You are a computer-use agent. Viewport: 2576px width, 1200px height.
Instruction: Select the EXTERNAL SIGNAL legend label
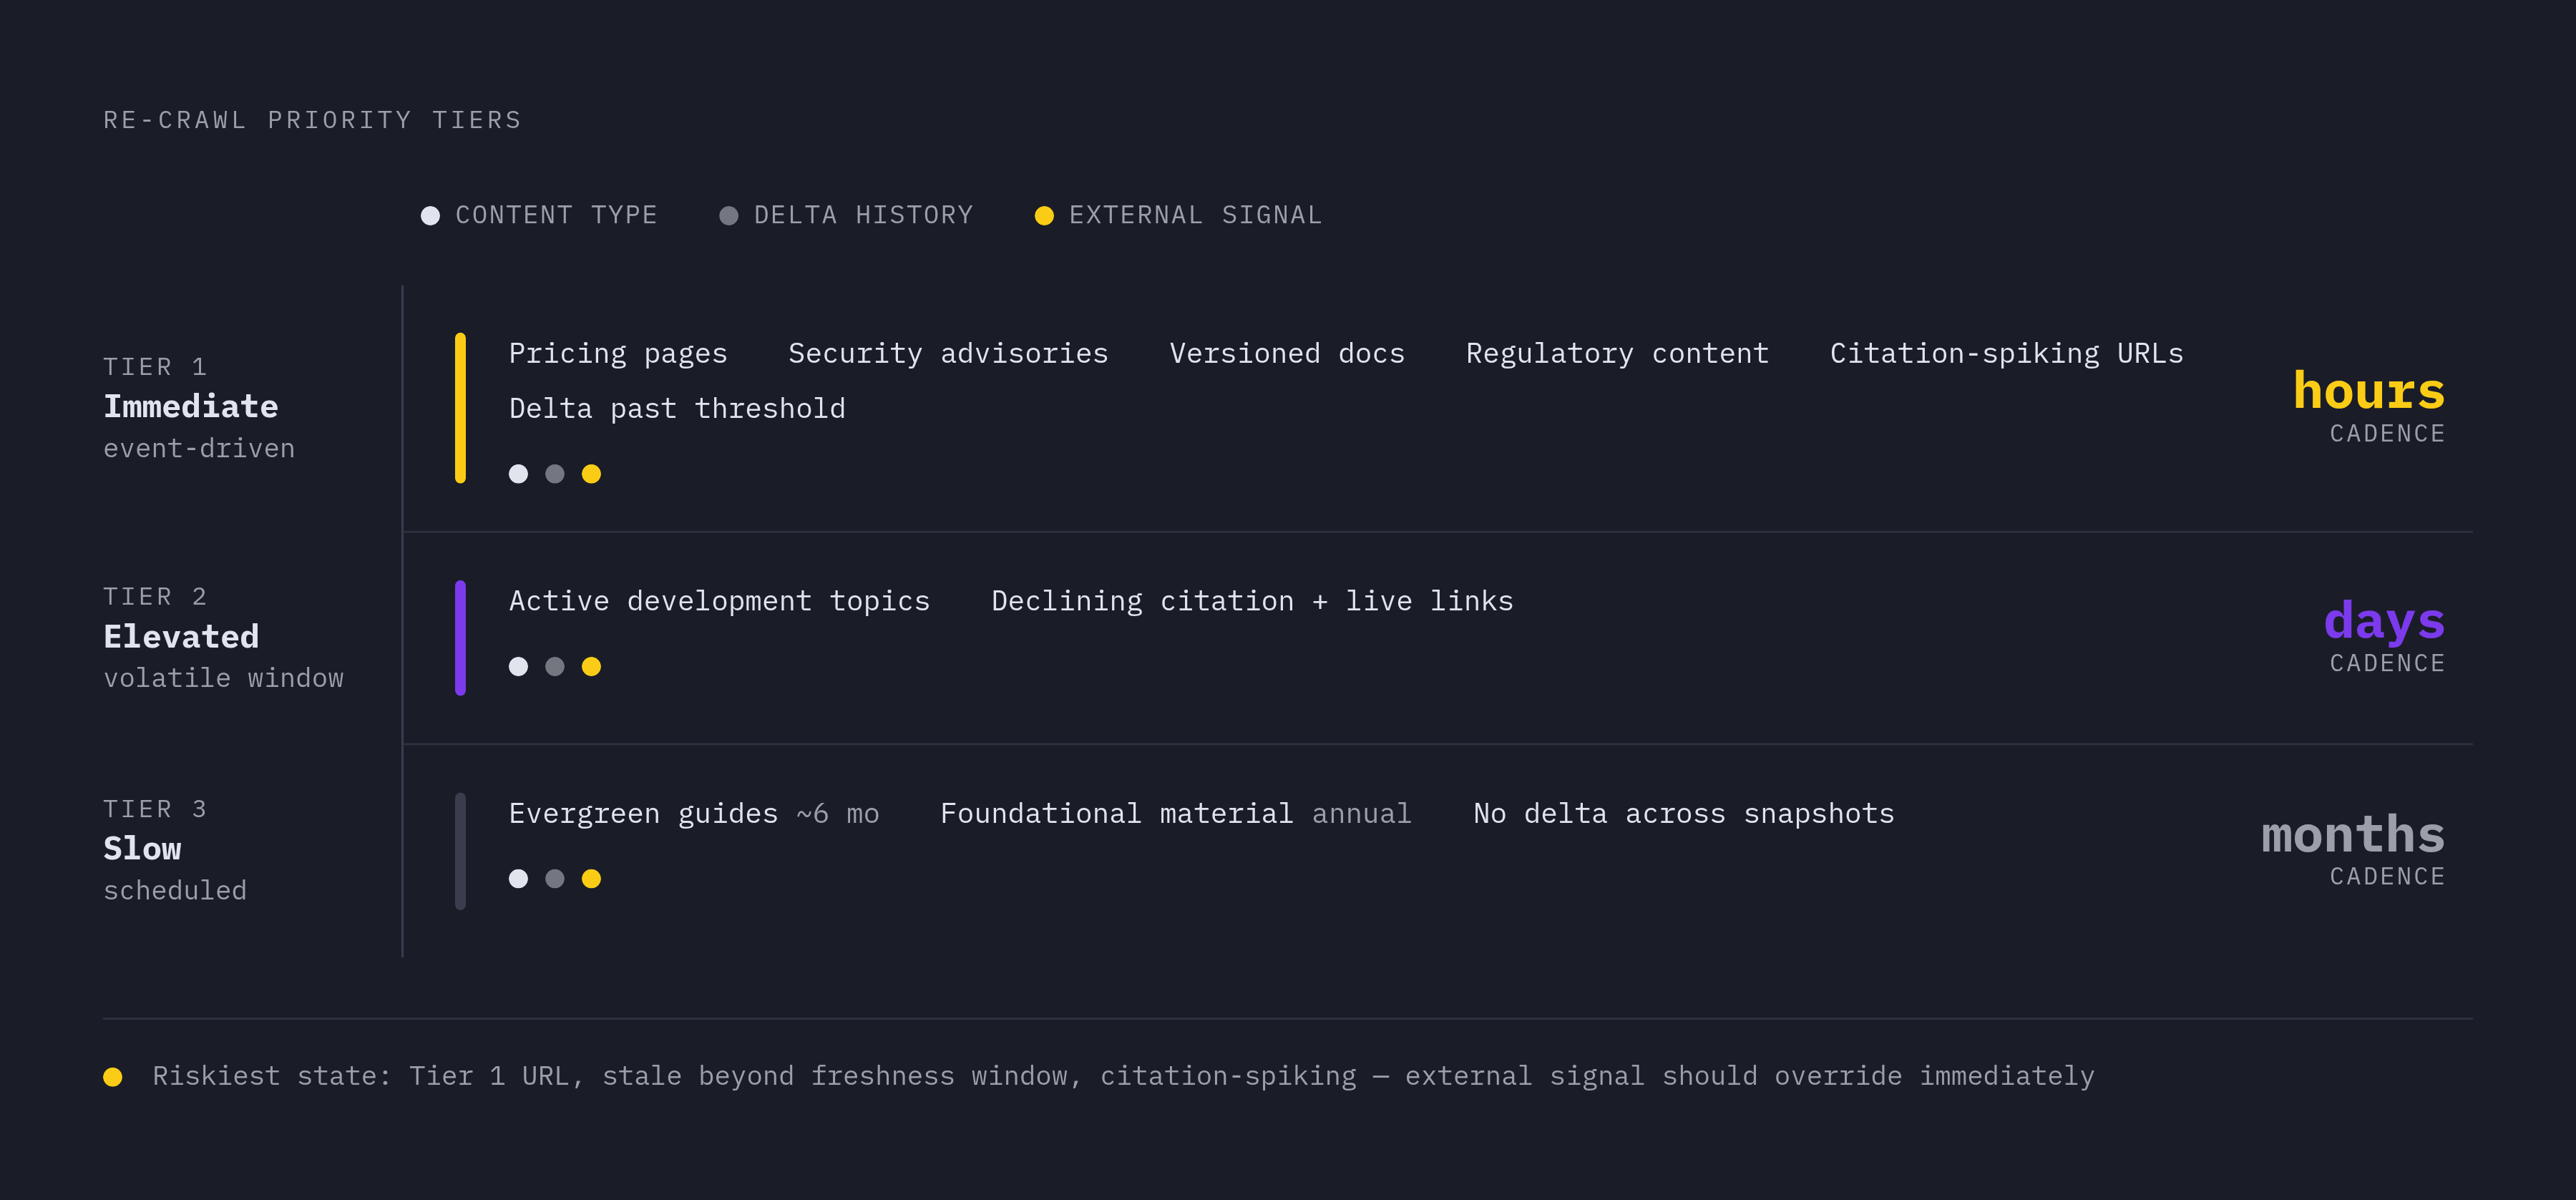coord(1196,216)
